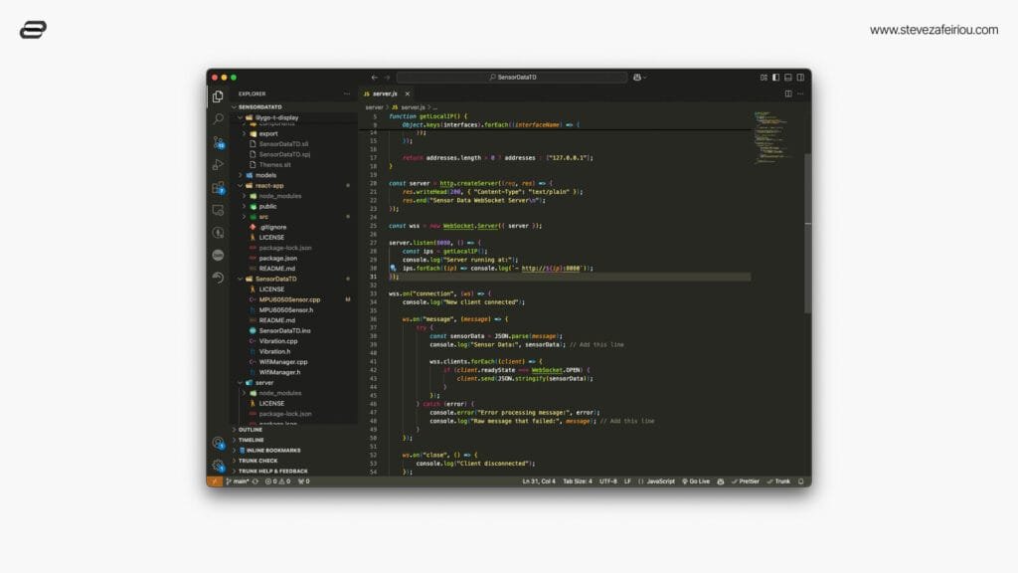This screenshot has width=1018, height=573.
Task: Click the editor vertical scrollbar
Action: (807, 234)
